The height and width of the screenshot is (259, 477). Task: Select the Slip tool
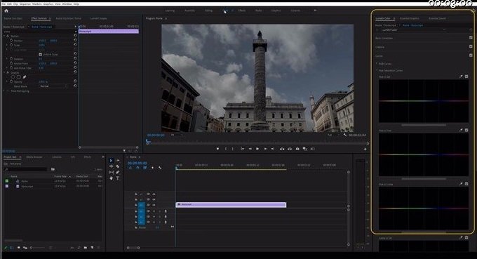(x=111, y=172)
